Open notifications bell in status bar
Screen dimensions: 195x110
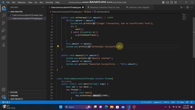tap(192, 102)
